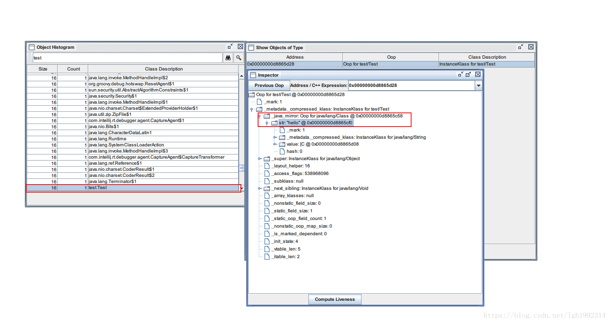Image resolution: width=610 pixels, height=323 pixels.
Task: Select the java.lang.Runtime histogram row
Action: 133,139
